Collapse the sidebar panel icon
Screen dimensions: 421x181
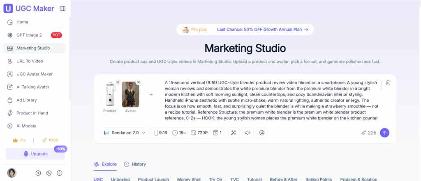(x=62, y=9)
